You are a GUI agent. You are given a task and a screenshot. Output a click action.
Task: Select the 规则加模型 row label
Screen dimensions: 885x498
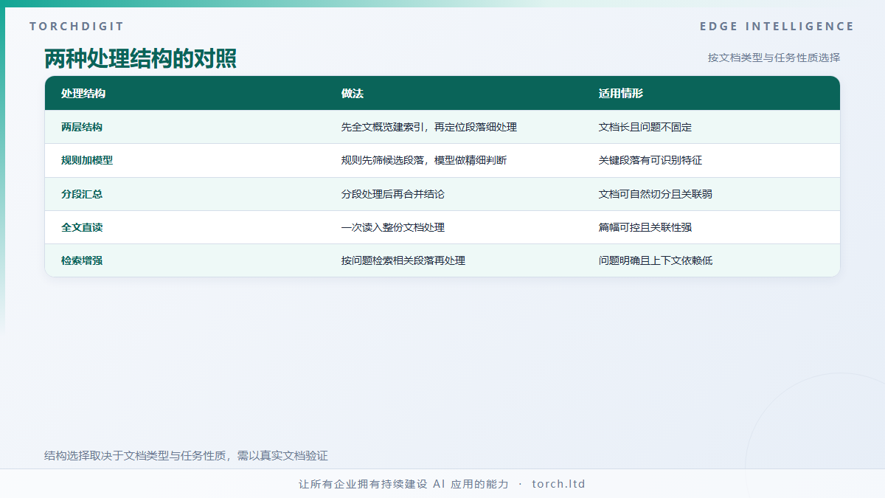pos(87,160)
